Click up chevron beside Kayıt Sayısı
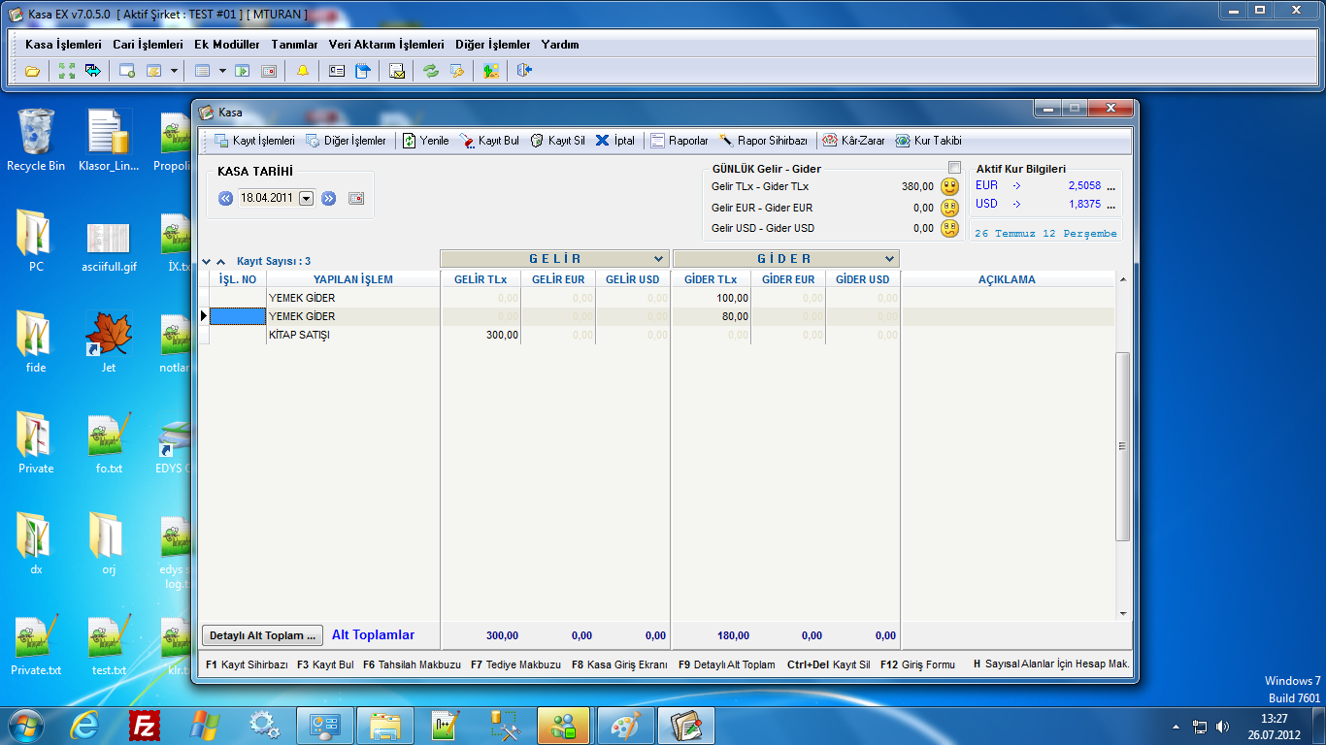Image resolution: width=1326 pixels, height=745 pixels. pyautogui.click(x=221, y=262)
